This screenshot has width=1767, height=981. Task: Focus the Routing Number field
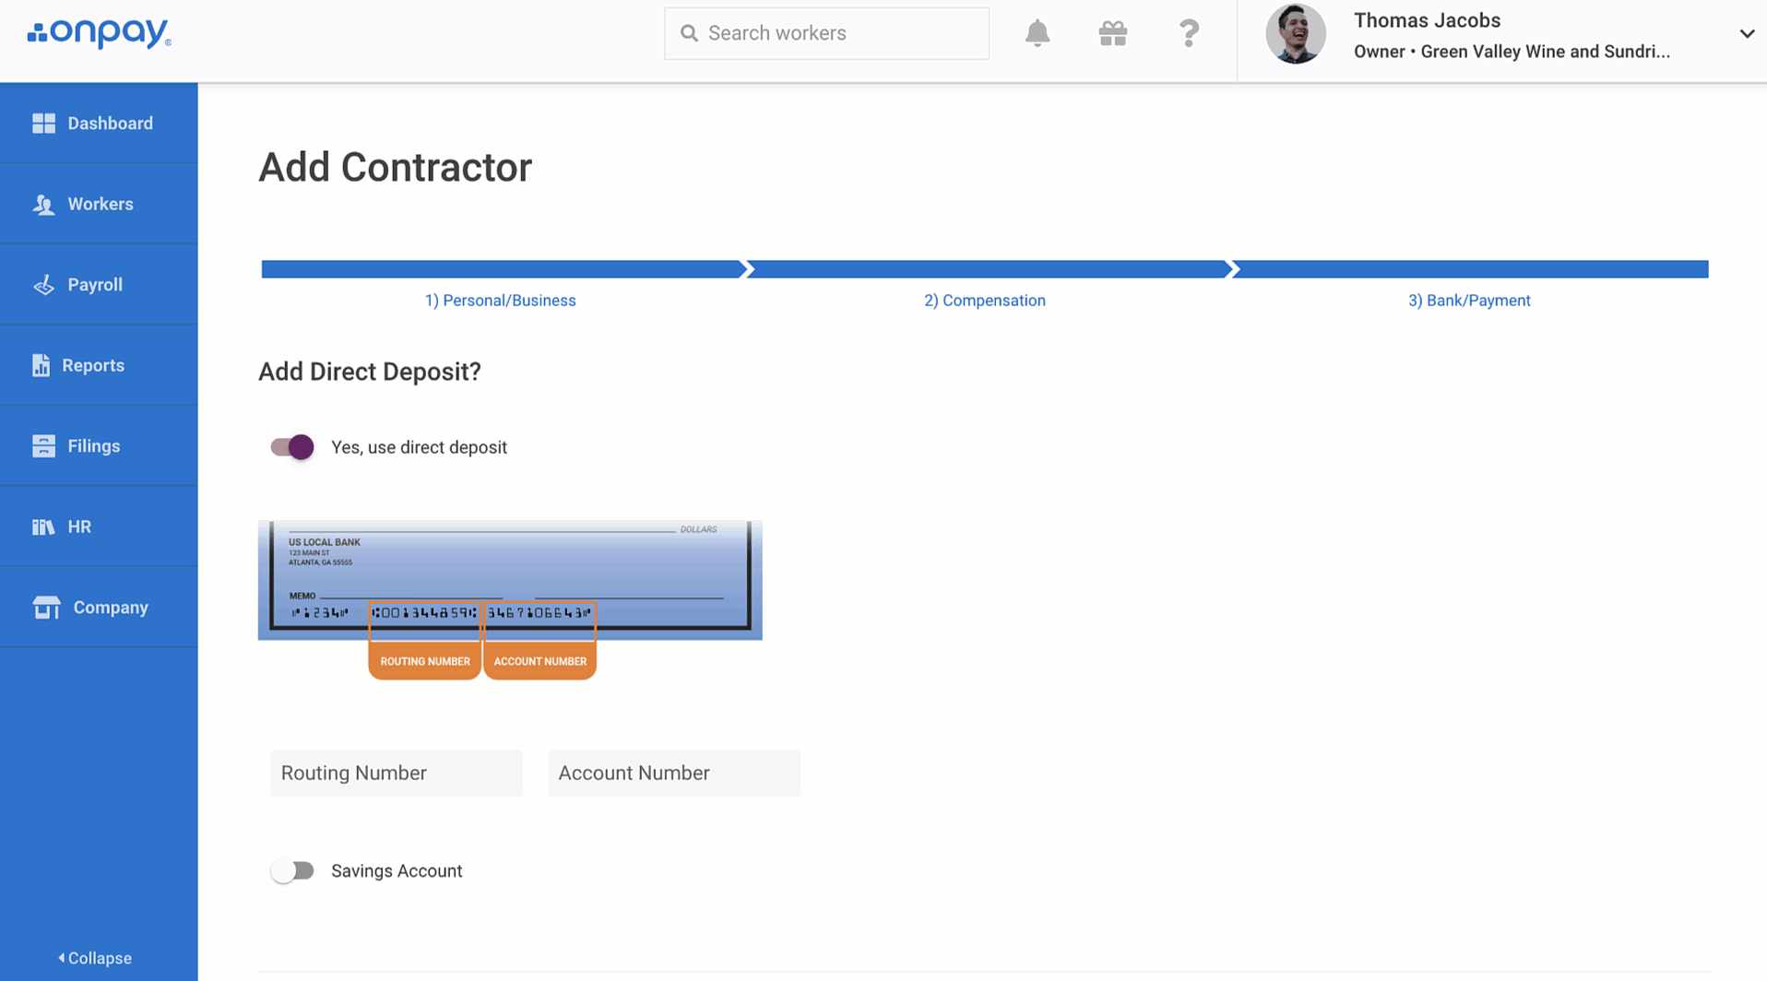397,773
